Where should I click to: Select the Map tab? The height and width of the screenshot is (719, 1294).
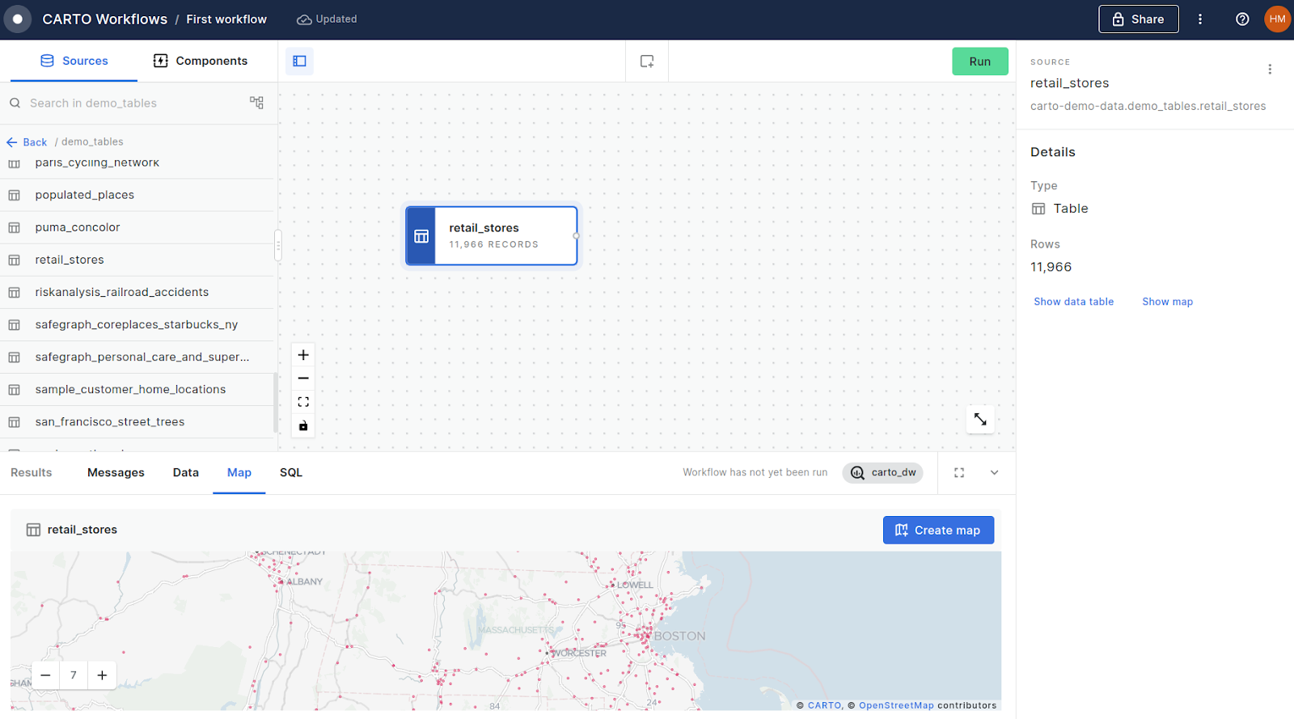click(x=239, y=473)
